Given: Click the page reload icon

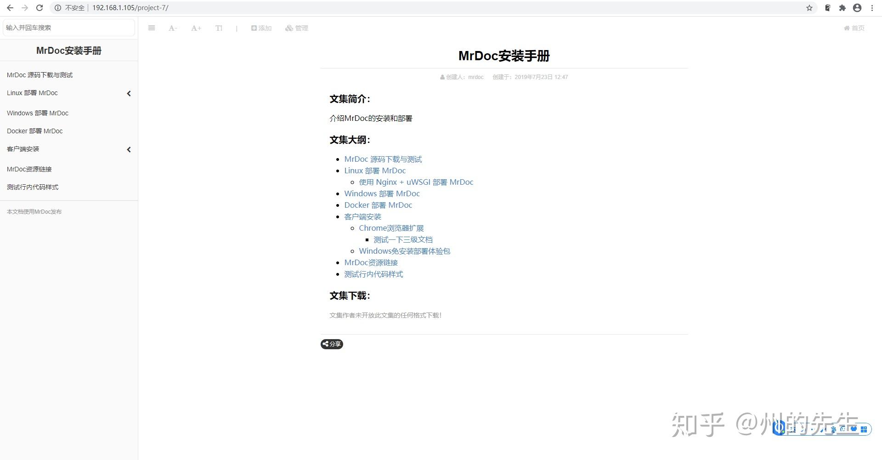Looking at the screenshot, I should coord(40,8).
